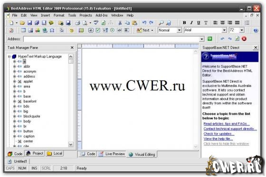Open the Insert menu
Screen dimensions: 266x177
pyautogui.click(x=46, y=15)
